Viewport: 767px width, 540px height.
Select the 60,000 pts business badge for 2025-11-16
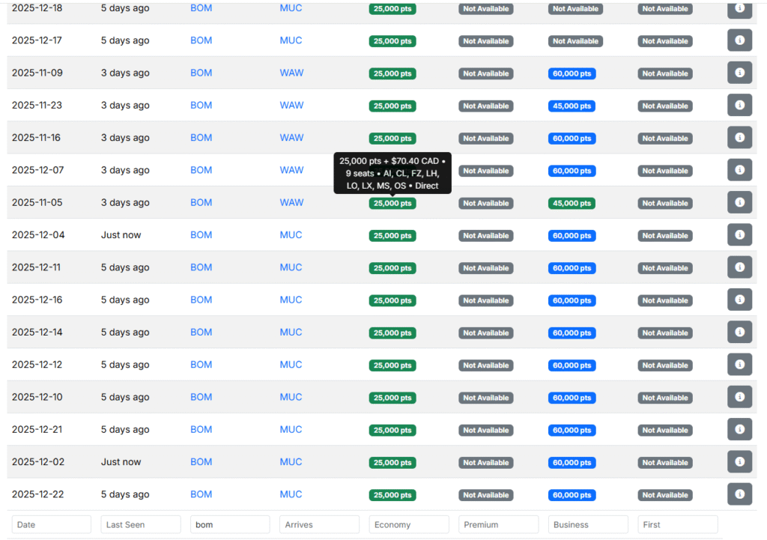tap(572, 138)
